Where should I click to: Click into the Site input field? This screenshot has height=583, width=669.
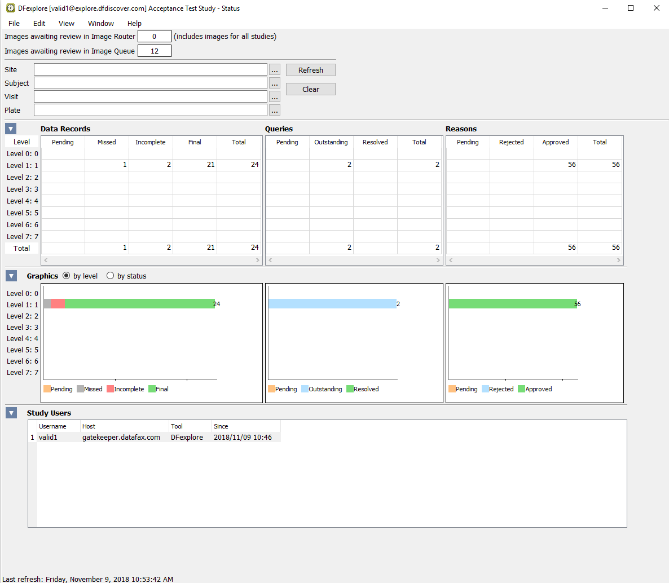pos(150,69)
